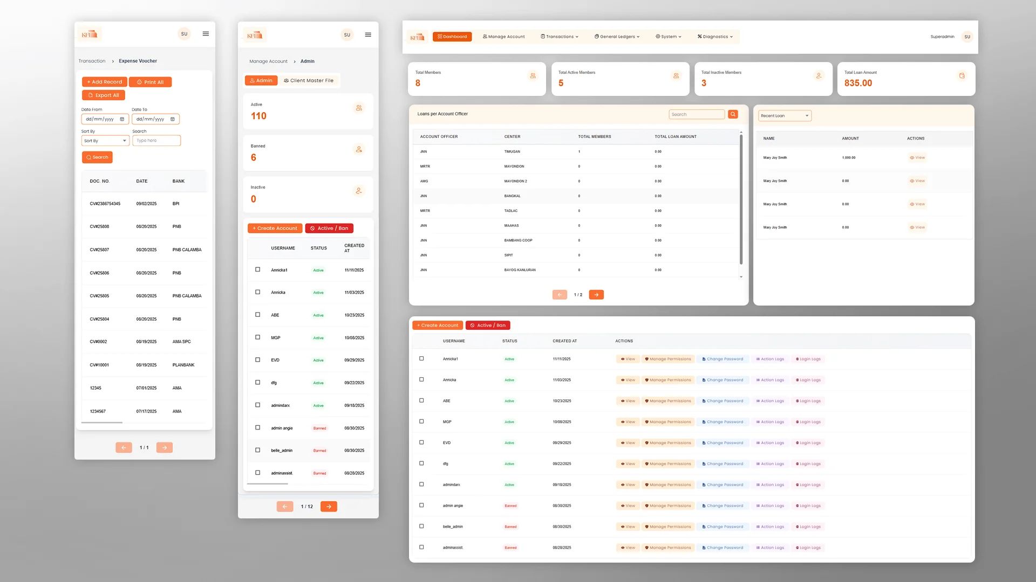Open the Recent Loan dropdown
The height and width of the screenshot is (582, 1036).
(x=785, y=116)
